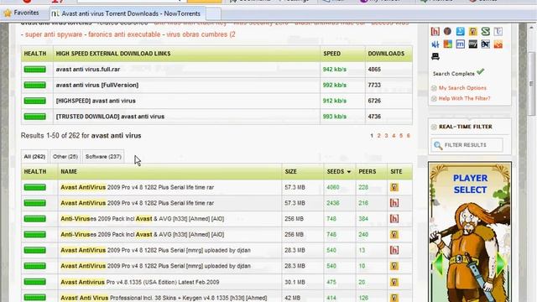
Task: Open Help With The Filter link
Action: [464, 98]
